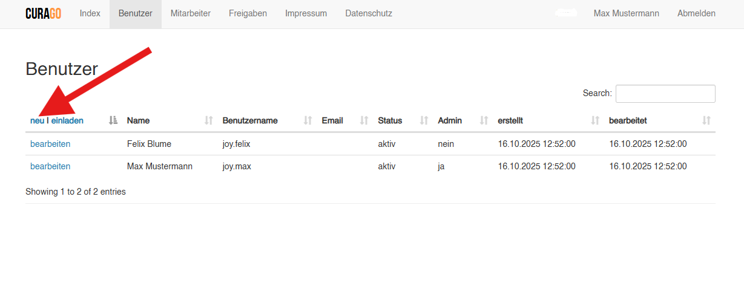The width and height of the screenshot is (744, 289).
Task: Sort the table by Name column icon
Action: tap(209, 120)
